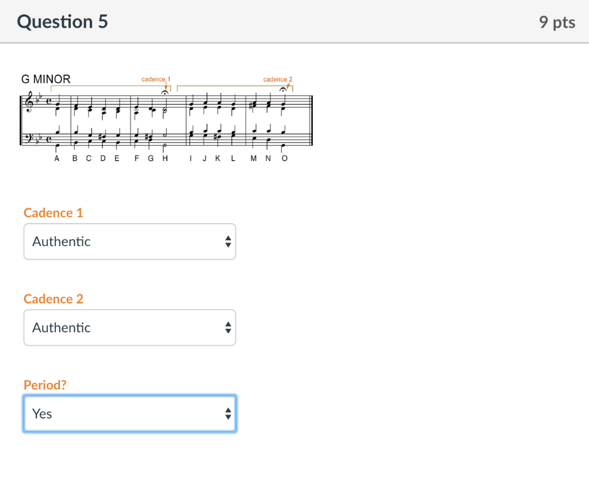
Task: Click the bass clef symbol
Action: (x=30, y=138)
